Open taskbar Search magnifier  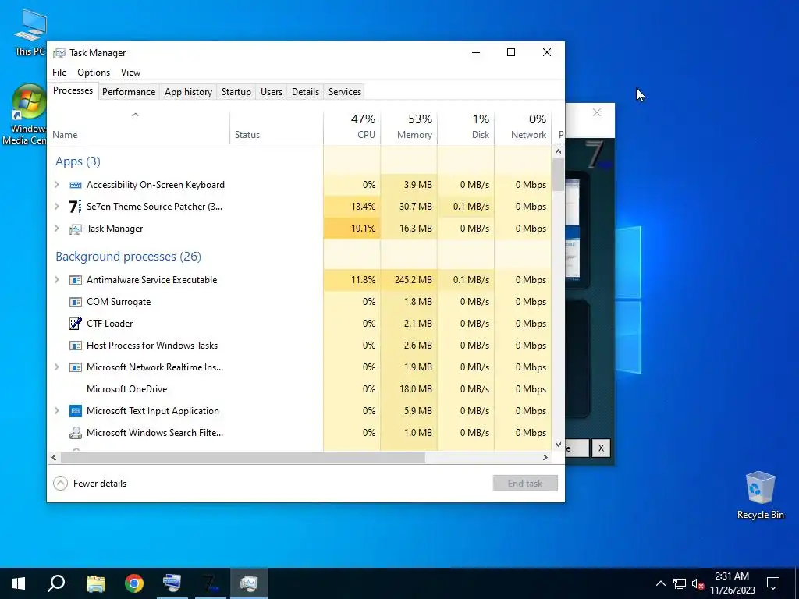[x=56, y=583]
